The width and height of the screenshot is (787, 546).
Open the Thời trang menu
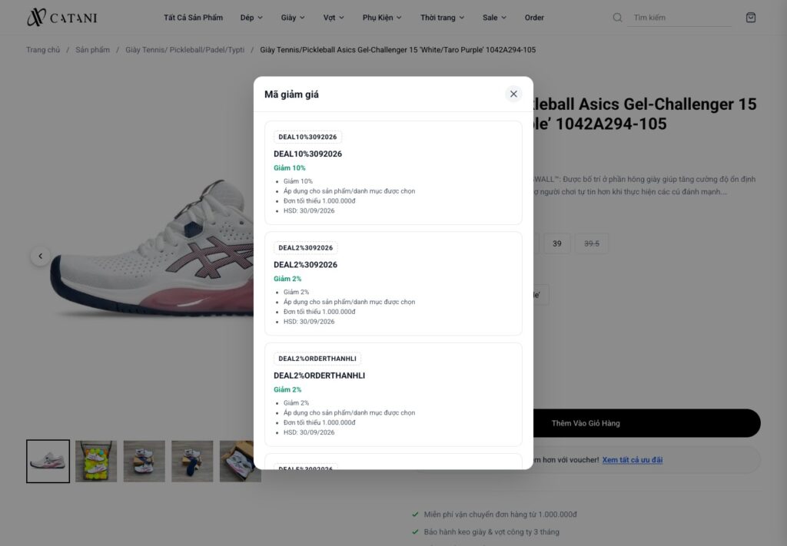pyautogui.click(x=442, y=18)
